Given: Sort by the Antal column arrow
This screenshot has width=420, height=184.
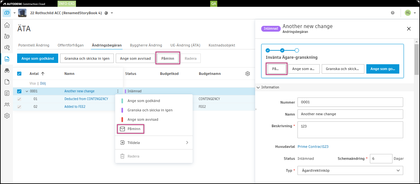Looking at the screenshot, I should coord(43,74).
